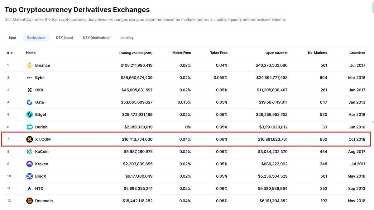Click the Bitget logo icon
This screenshot has height=210, width=374.
tap(29, 114)
